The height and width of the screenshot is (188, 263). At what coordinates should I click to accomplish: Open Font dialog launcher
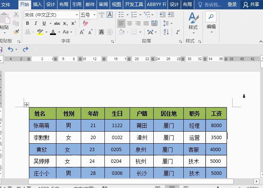click(x=113, y=41)
